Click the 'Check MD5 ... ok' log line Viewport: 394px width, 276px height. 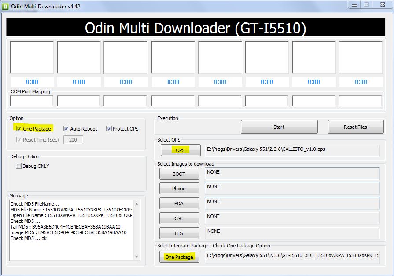click(28, 238)
